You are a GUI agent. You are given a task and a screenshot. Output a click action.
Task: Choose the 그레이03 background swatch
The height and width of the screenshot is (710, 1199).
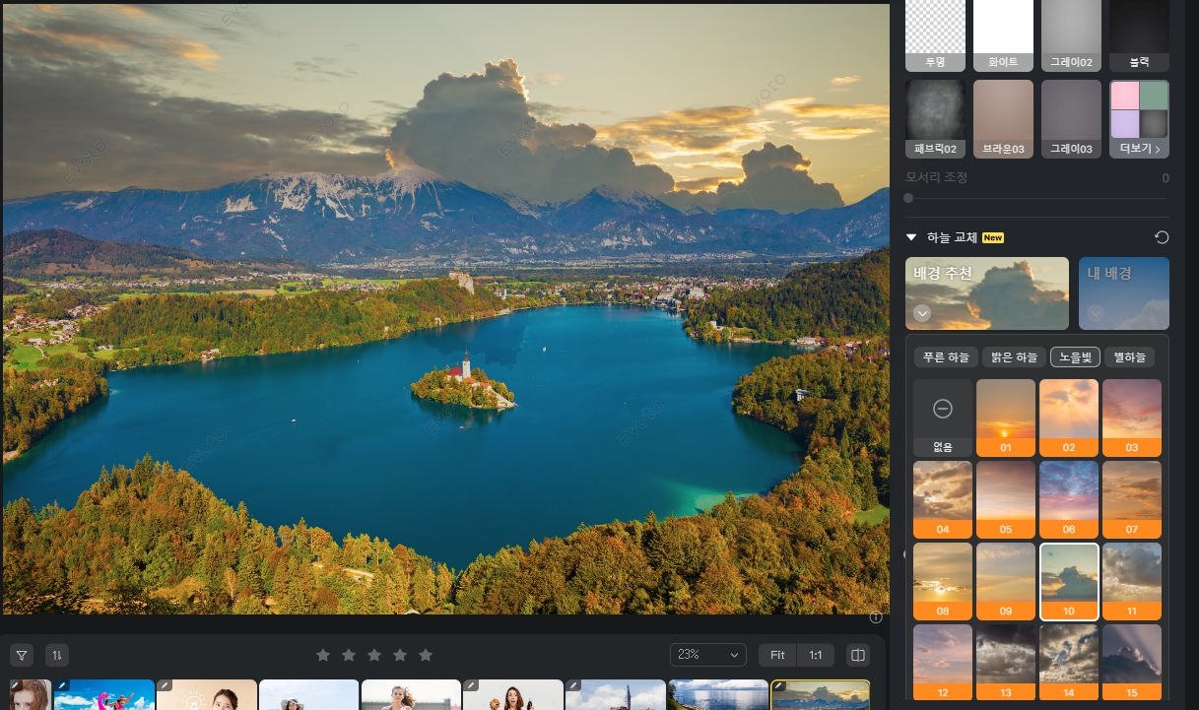(1071, 119)
